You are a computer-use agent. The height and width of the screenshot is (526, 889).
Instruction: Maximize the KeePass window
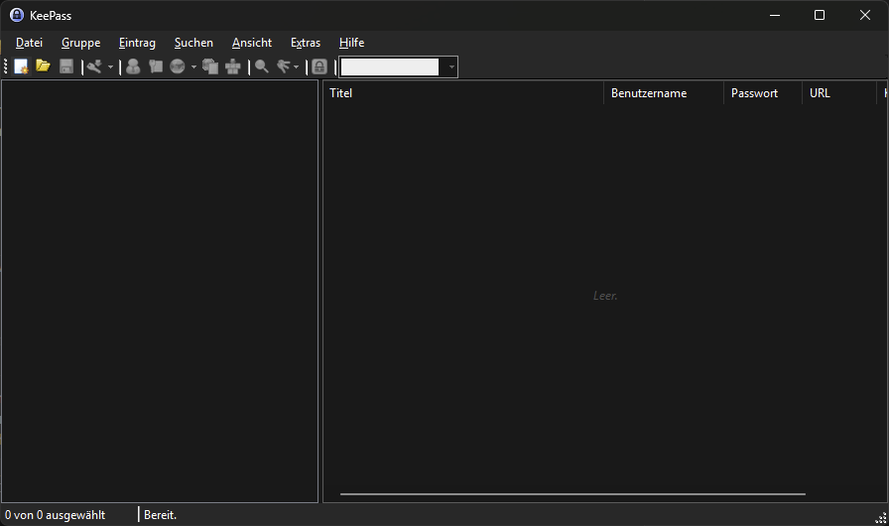820,15
